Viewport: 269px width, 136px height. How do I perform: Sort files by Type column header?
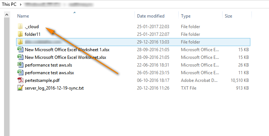click(x=186, y=16)
